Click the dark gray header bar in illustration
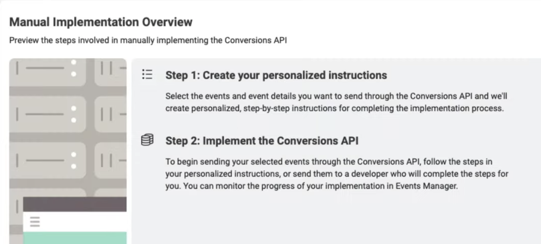The height and width of the screenshot is (244, 541). (75, 205)
